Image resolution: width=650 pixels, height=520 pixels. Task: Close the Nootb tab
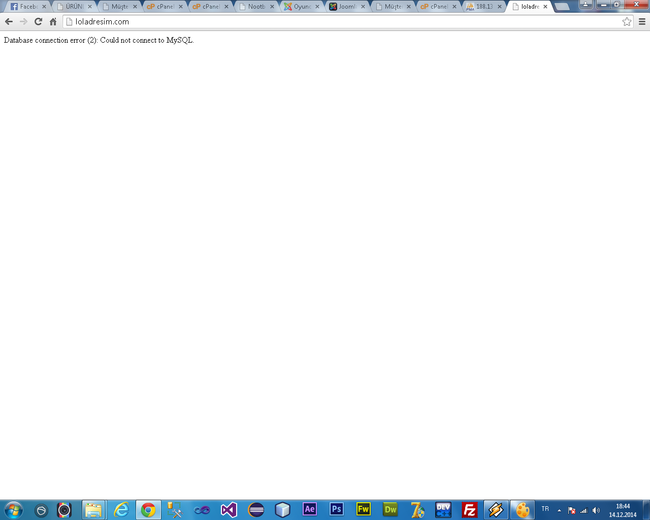pyautogui.click(x=272, y=7)
